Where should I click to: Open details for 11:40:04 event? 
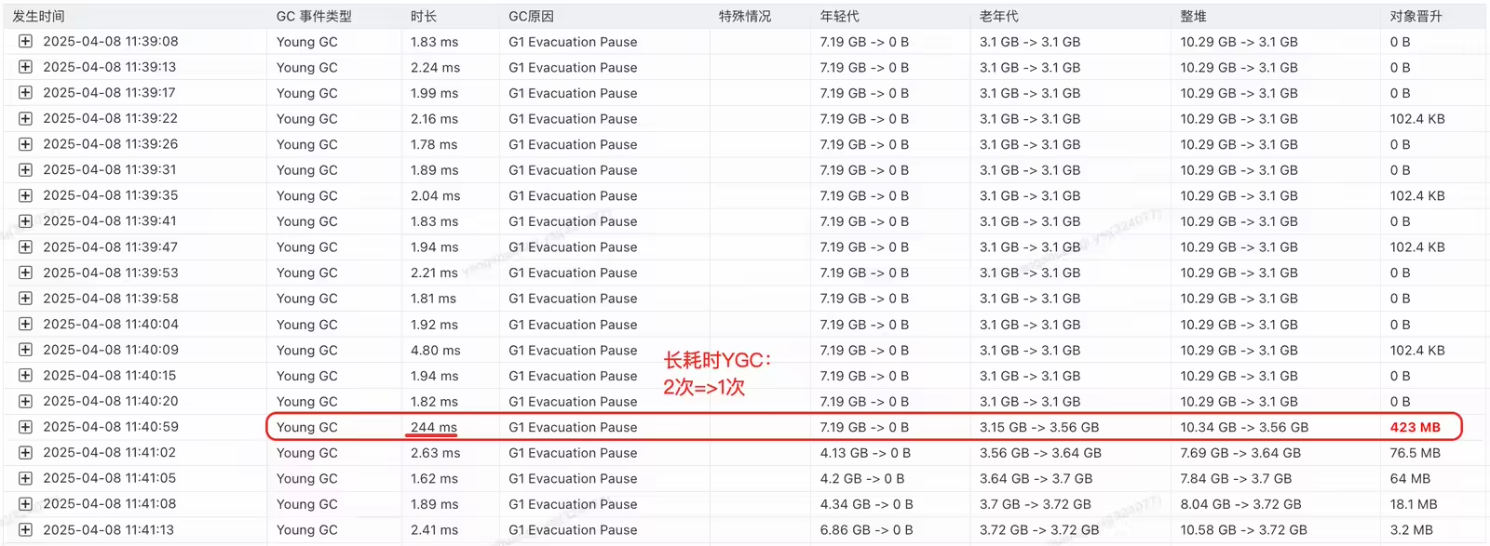25,325
